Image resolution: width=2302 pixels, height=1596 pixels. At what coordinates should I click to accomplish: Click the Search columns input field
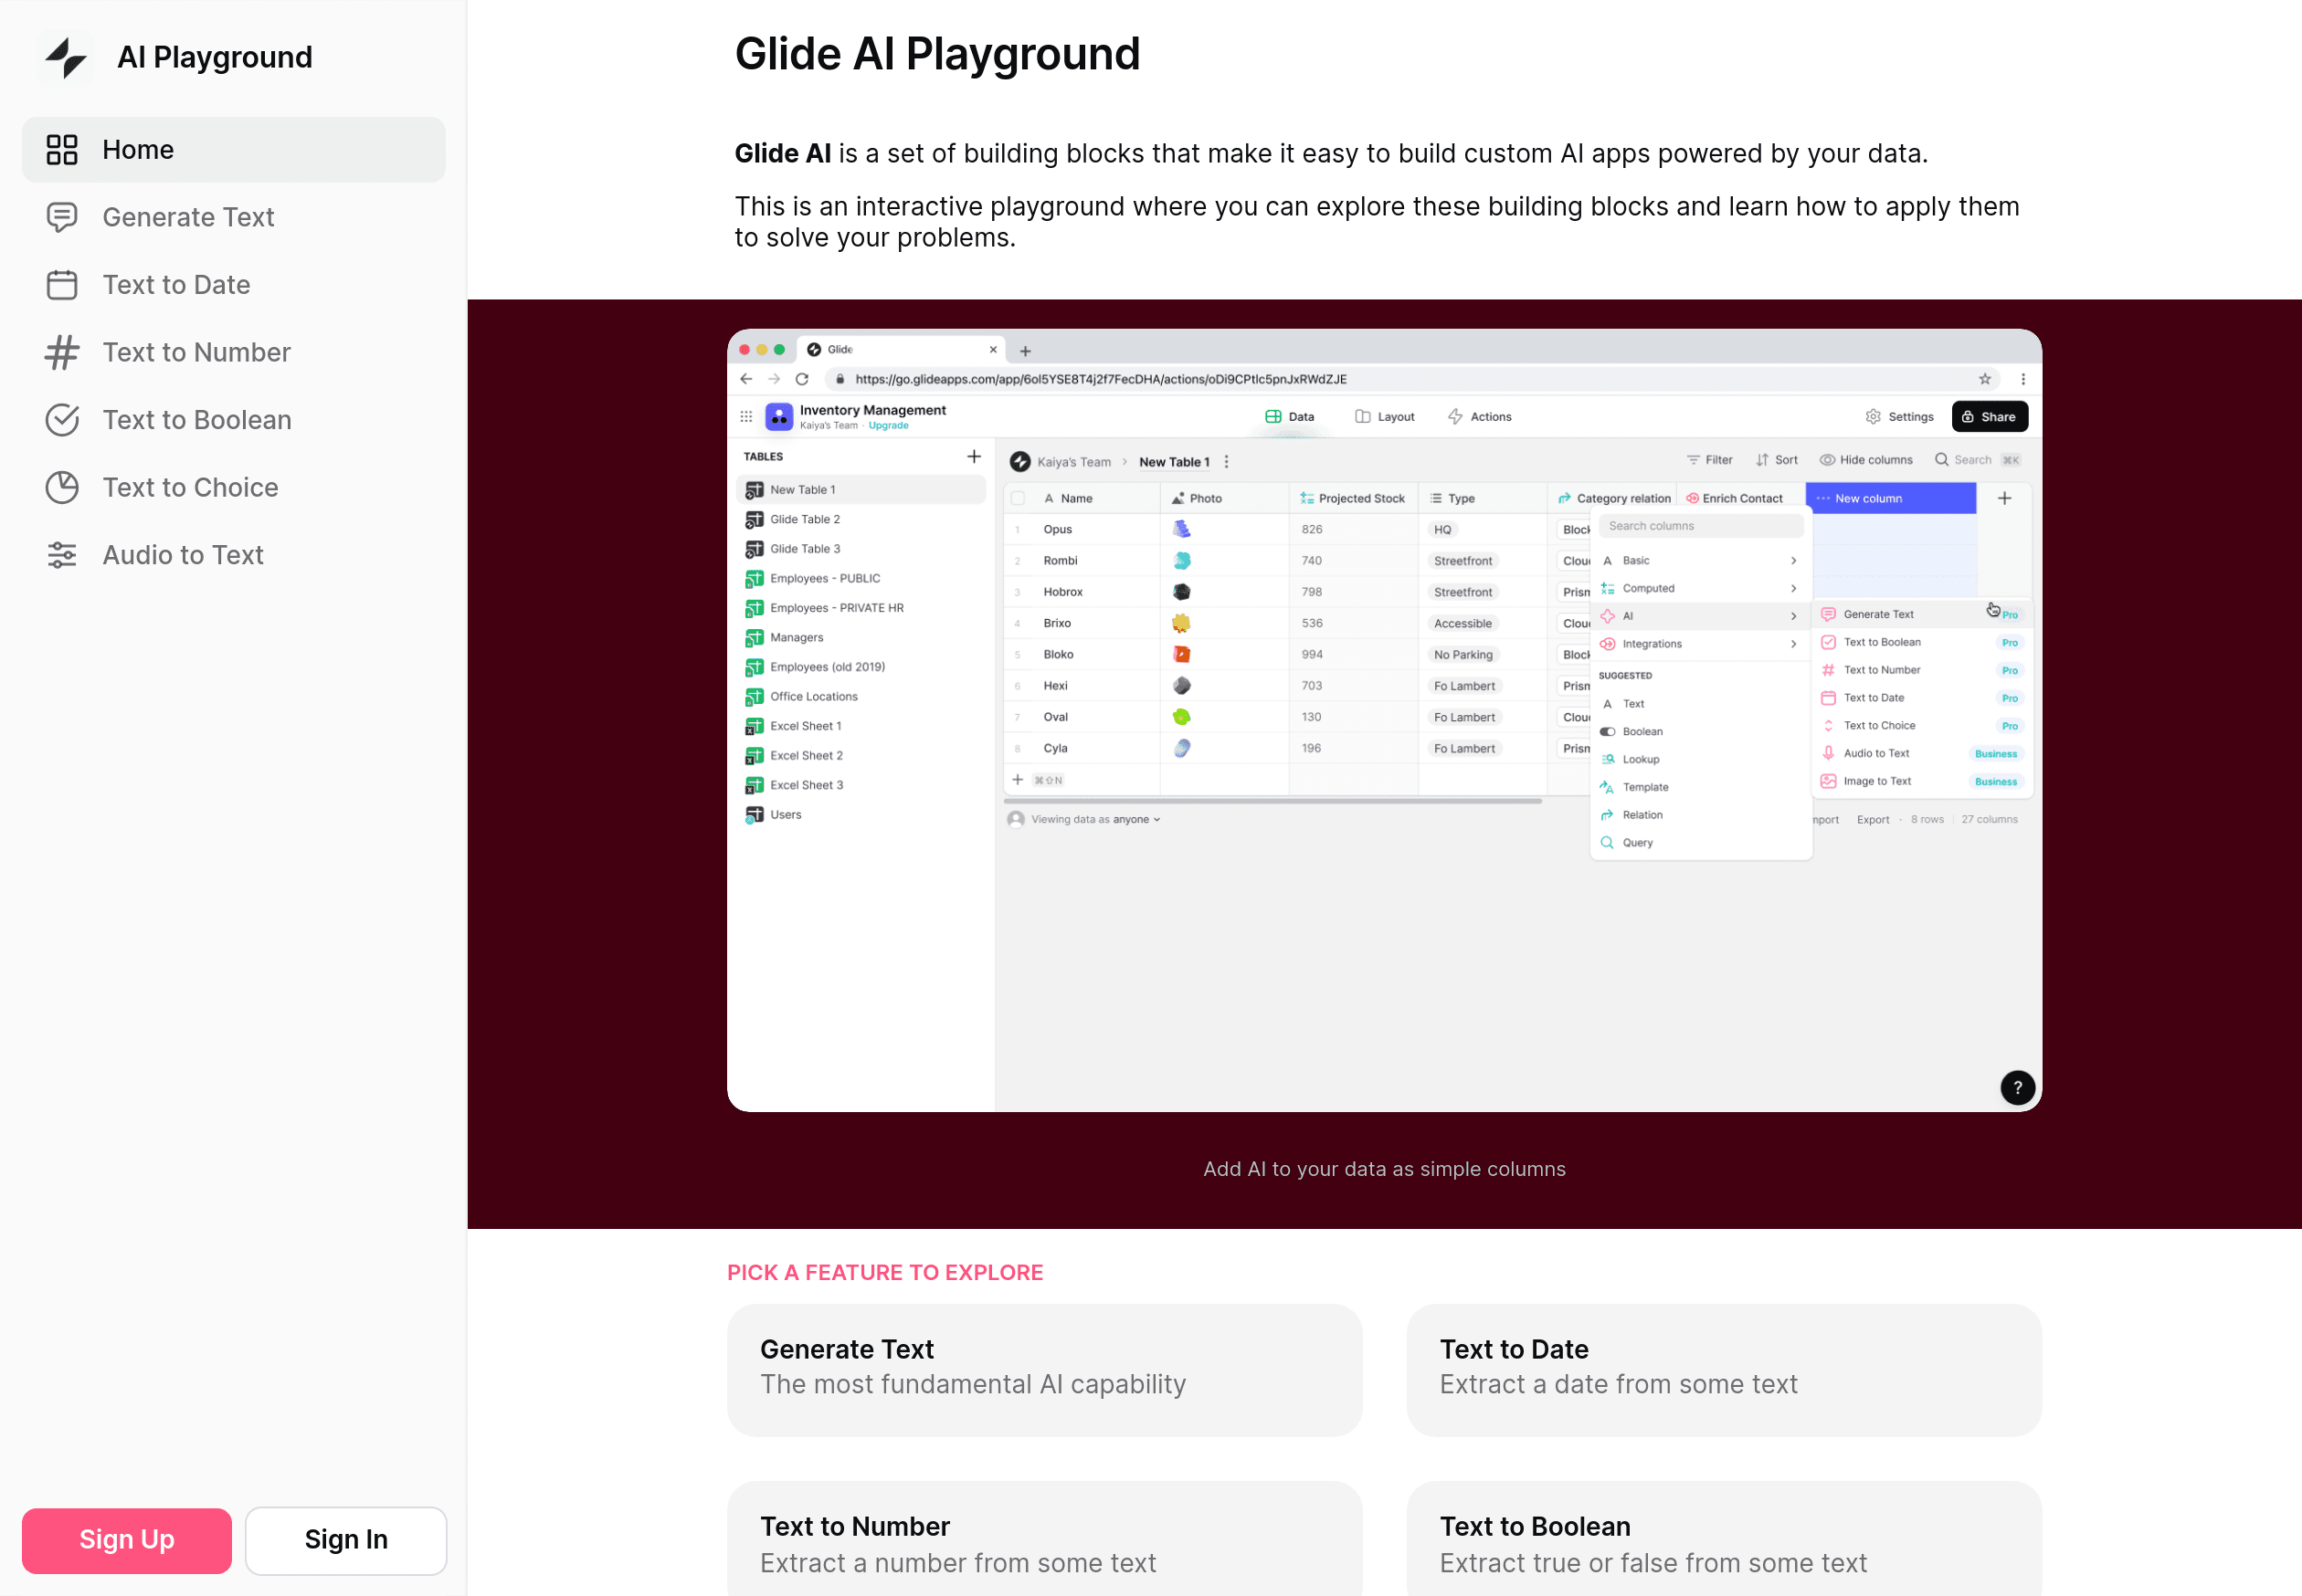click(1702, 526)
